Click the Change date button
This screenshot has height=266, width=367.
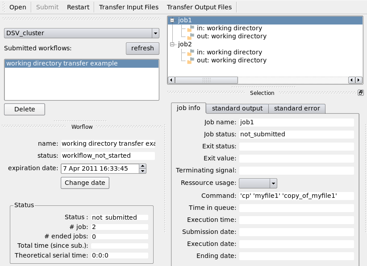[85, 183]
